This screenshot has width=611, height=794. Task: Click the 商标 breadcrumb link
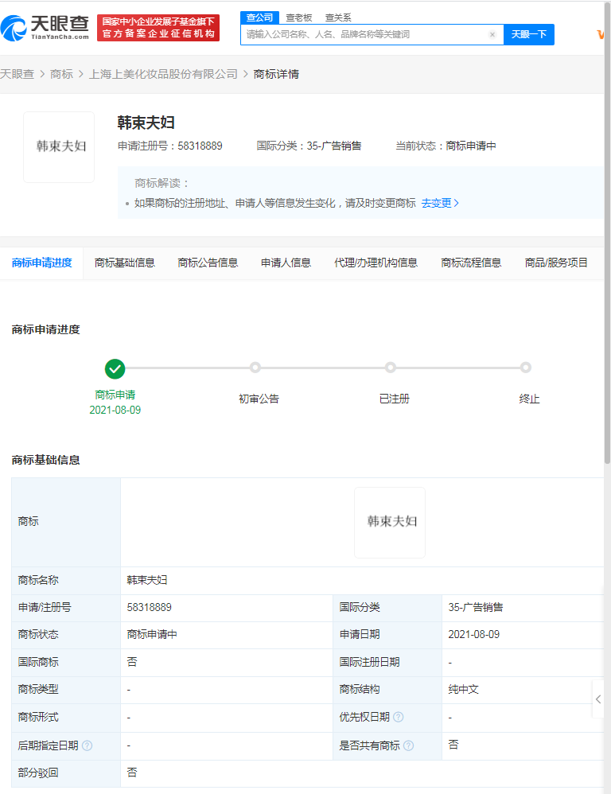click(61, 74)
